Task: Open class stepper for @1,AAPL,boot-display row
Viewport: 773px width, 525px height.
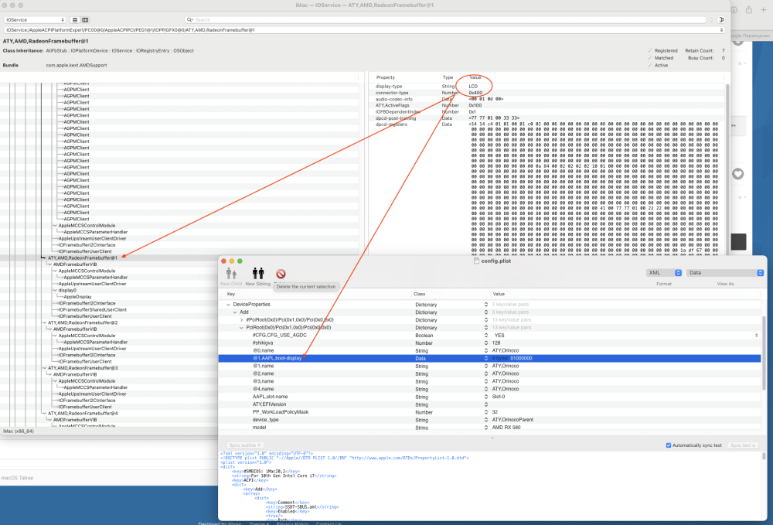Action: coord(486,359)
